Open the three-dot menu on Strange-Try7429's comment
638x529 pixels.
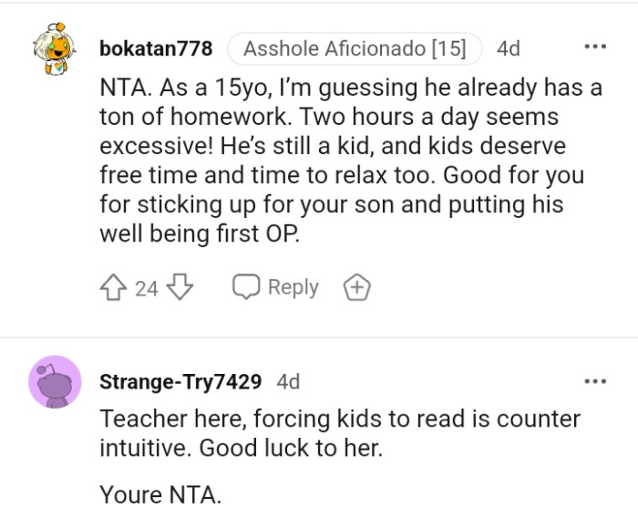[594, 381]
